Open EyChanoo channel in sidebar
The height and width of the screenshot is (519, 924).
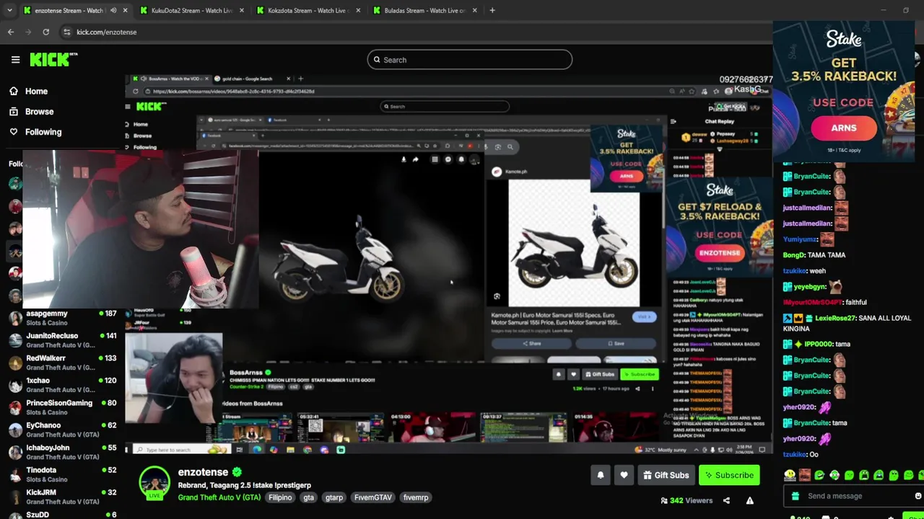63,430
